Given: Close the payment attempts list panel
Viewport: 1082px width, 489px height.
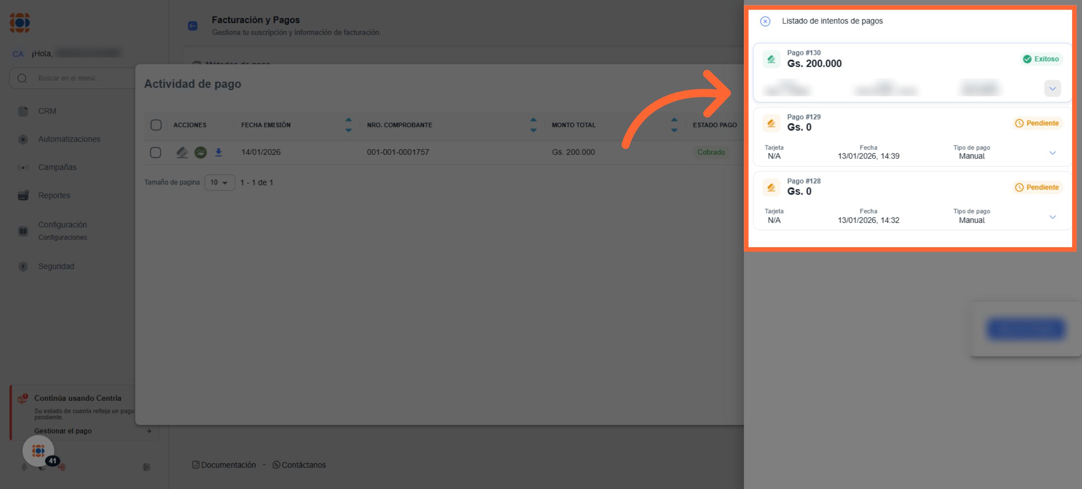Looking at the screenshot, I should (x=765, y=21).
